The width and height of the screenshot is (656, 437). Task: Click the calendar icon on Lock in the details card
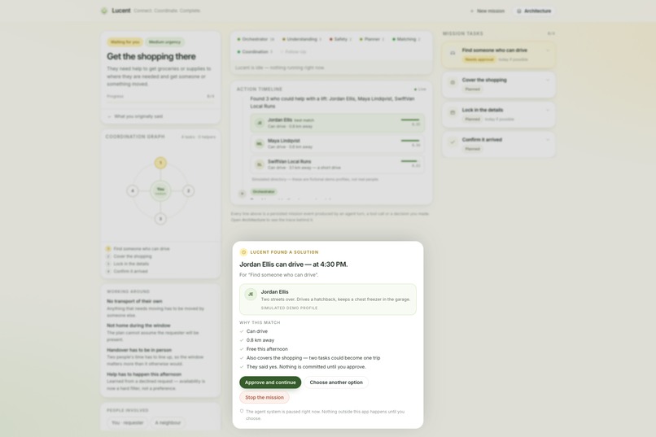coord(453,112)
